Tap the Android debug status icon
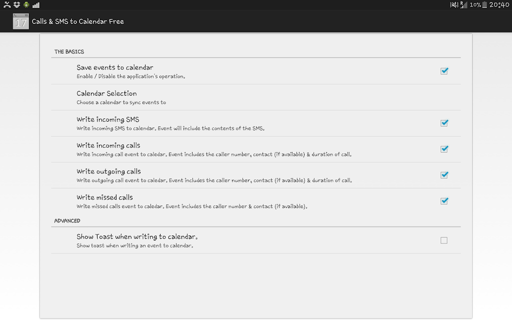The width and height of the screenshot is (512, 320). click(26, 4)
